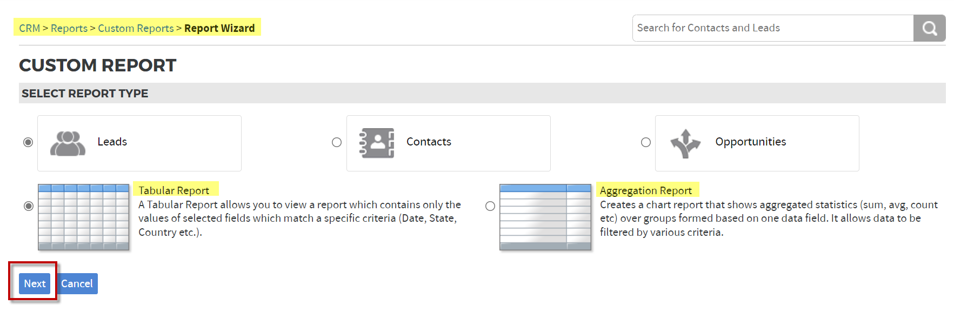Go to Reports breadcrumb link
Viewport: 954px width, 311px height.
coord(69,28)
